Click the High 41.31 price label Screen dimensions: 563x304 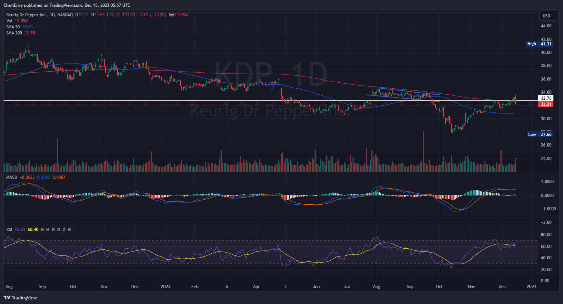[x=540, y=44]
